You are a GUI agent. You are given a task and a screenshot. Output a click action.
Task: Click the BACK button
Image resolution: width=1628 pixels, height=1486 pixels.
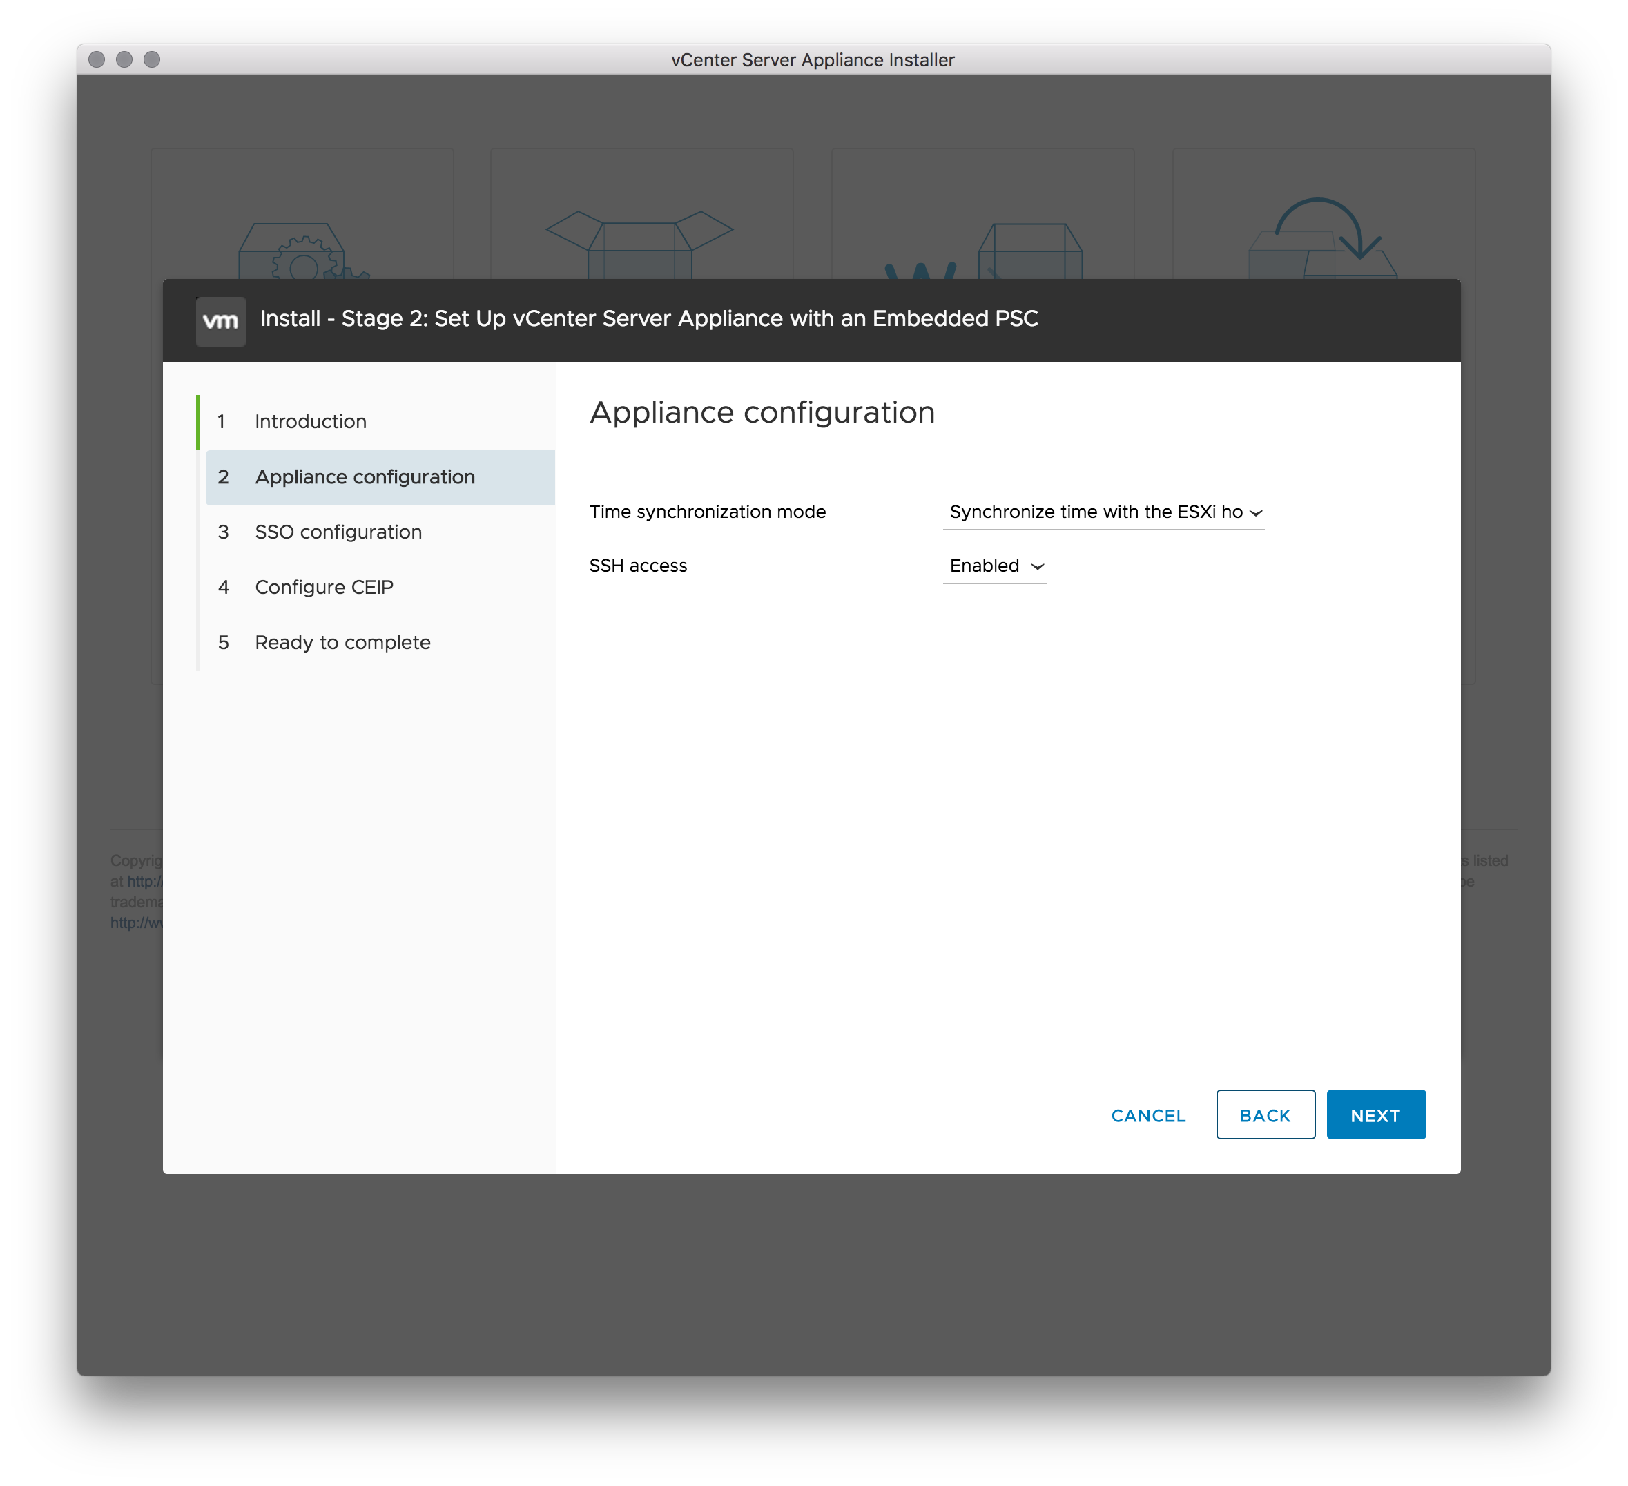[1265, 1114]
